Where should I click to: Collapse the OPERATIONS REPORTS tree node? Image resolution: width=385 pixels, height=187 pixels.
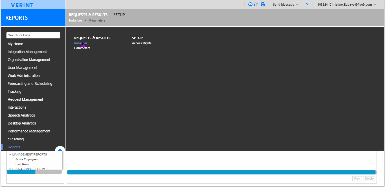pyautogui.click(x=10, y=169)
